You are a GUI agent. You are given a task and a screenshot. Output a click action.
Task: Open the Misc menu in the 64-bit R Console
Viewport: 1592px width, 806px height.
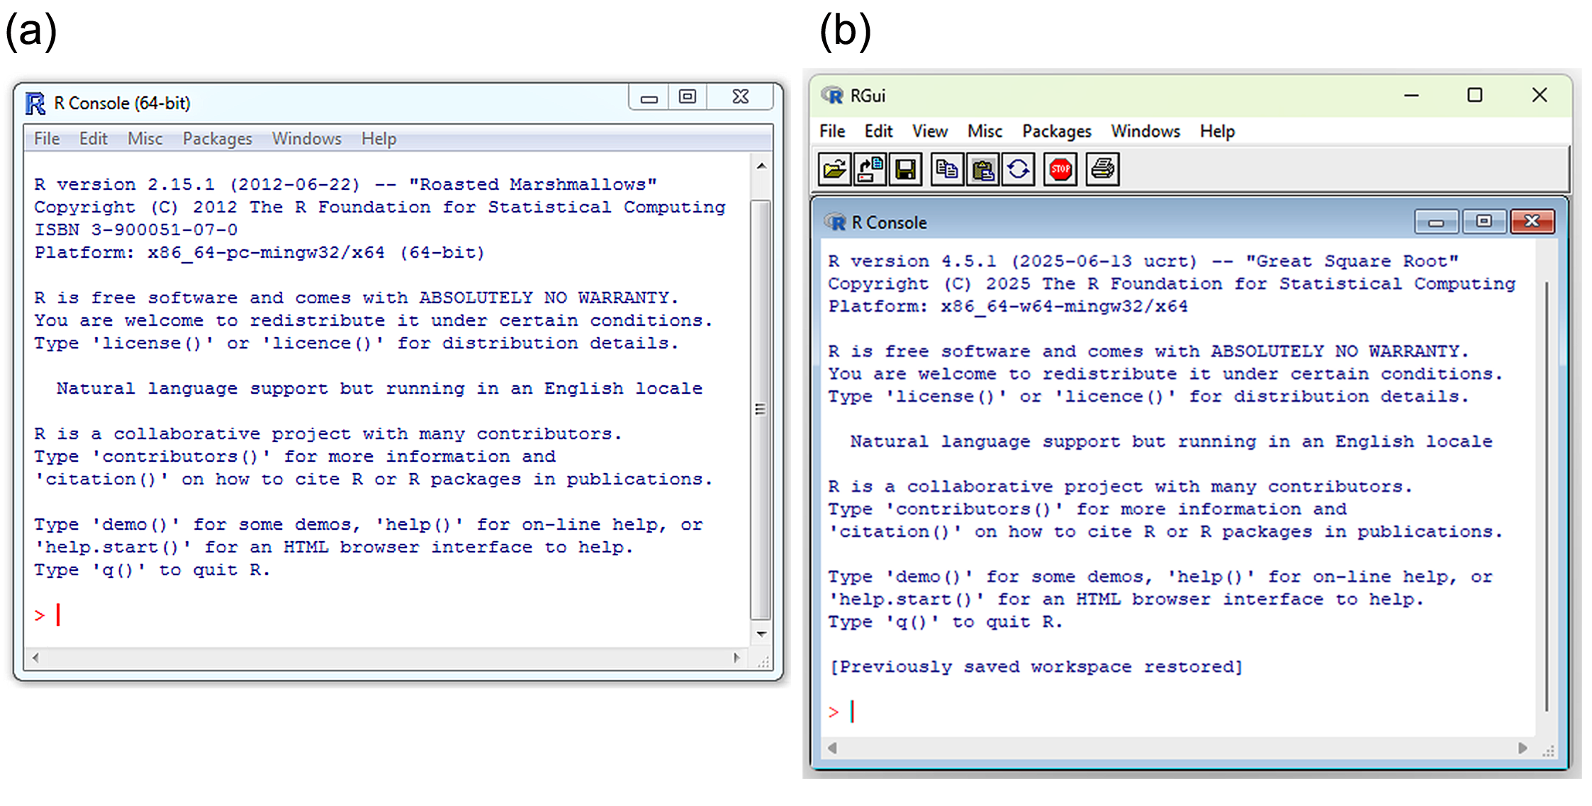coord(145,138)
